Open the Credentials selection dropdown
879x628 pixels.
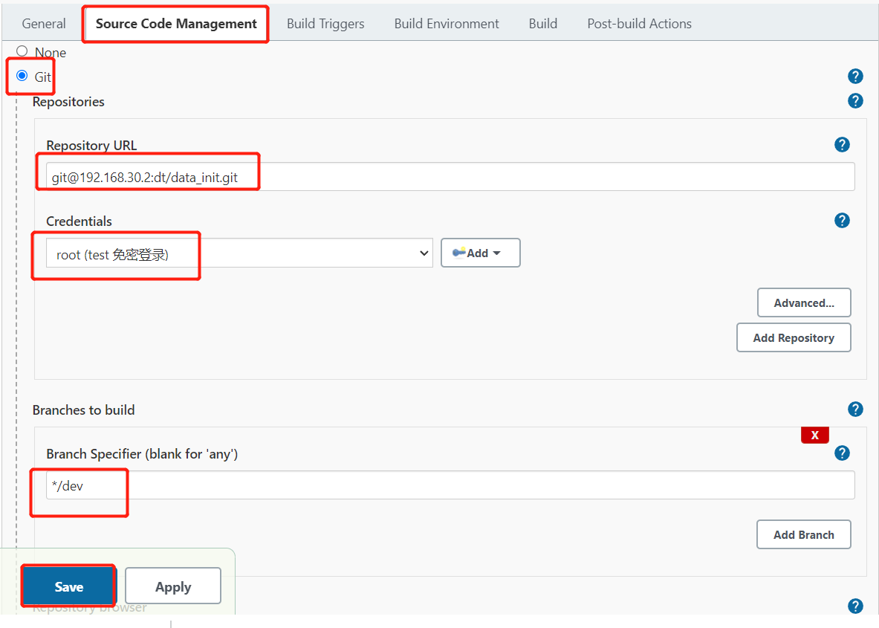click(238, 253)
